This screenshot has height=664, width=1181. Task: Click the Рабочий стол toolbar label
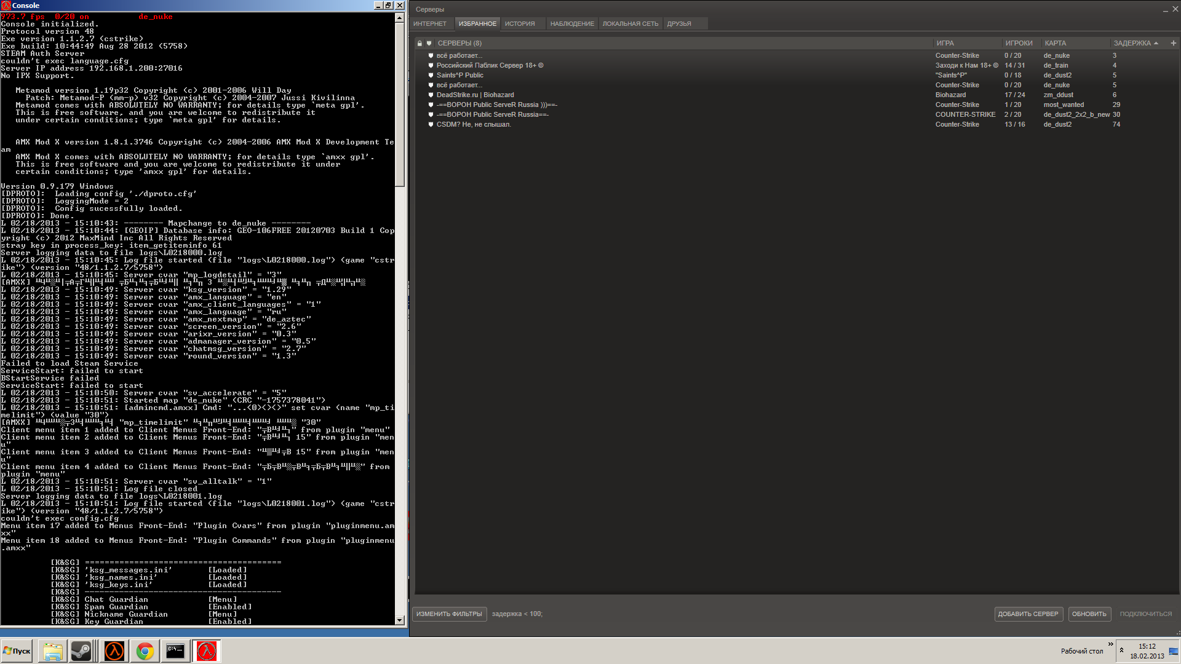pyautogui.click(x=1082, y=651)
